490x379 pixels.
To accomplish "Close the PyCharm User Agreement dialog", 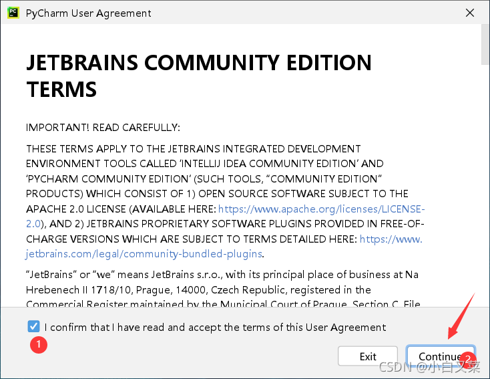I will [470, 13].
